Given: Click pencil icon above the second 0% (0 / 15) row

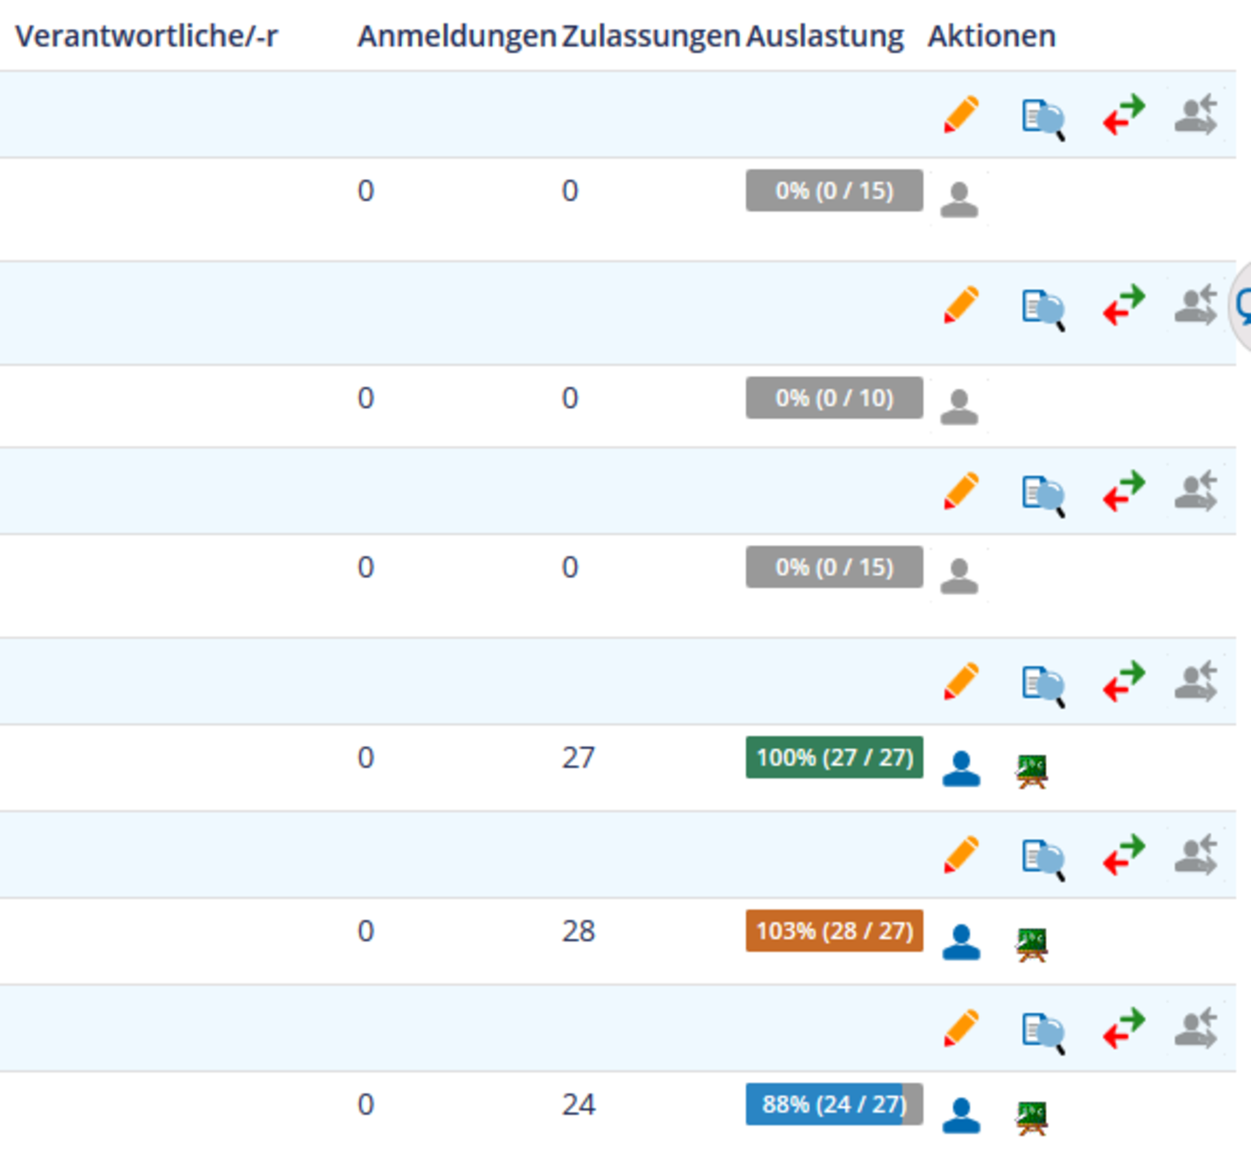Looking at the screenshot, I should click(x=961, y=491).
